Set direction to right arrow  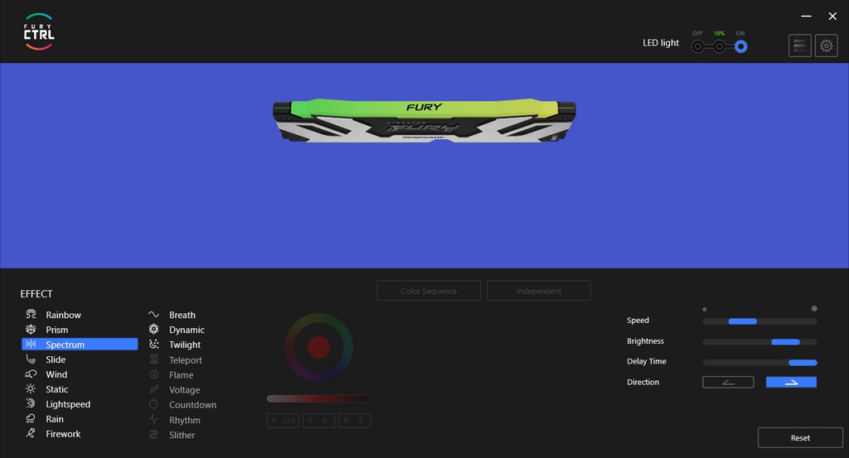(x=791, y=383)
